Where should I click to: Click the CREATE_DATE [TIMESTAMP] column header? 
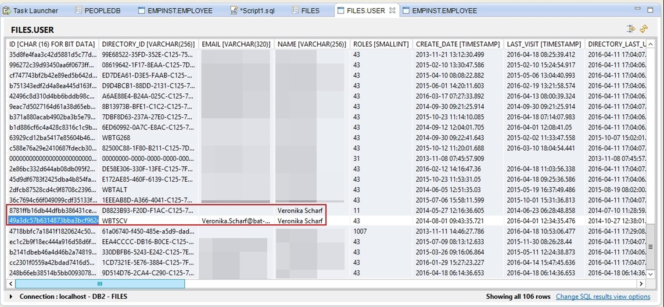457,44
